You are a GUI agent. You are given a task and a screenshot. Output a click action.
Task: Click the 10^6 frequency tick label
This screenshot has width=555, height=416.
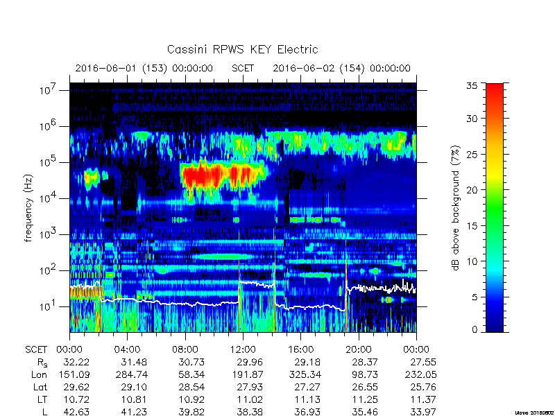pyautogui.click(x=46, y=125)
